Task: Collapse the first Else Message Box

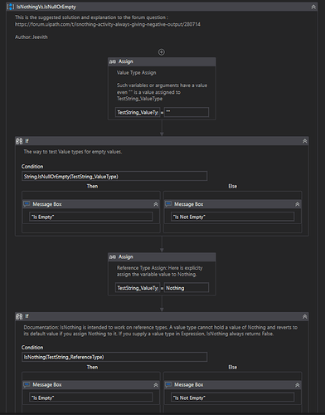Action: 298,204
